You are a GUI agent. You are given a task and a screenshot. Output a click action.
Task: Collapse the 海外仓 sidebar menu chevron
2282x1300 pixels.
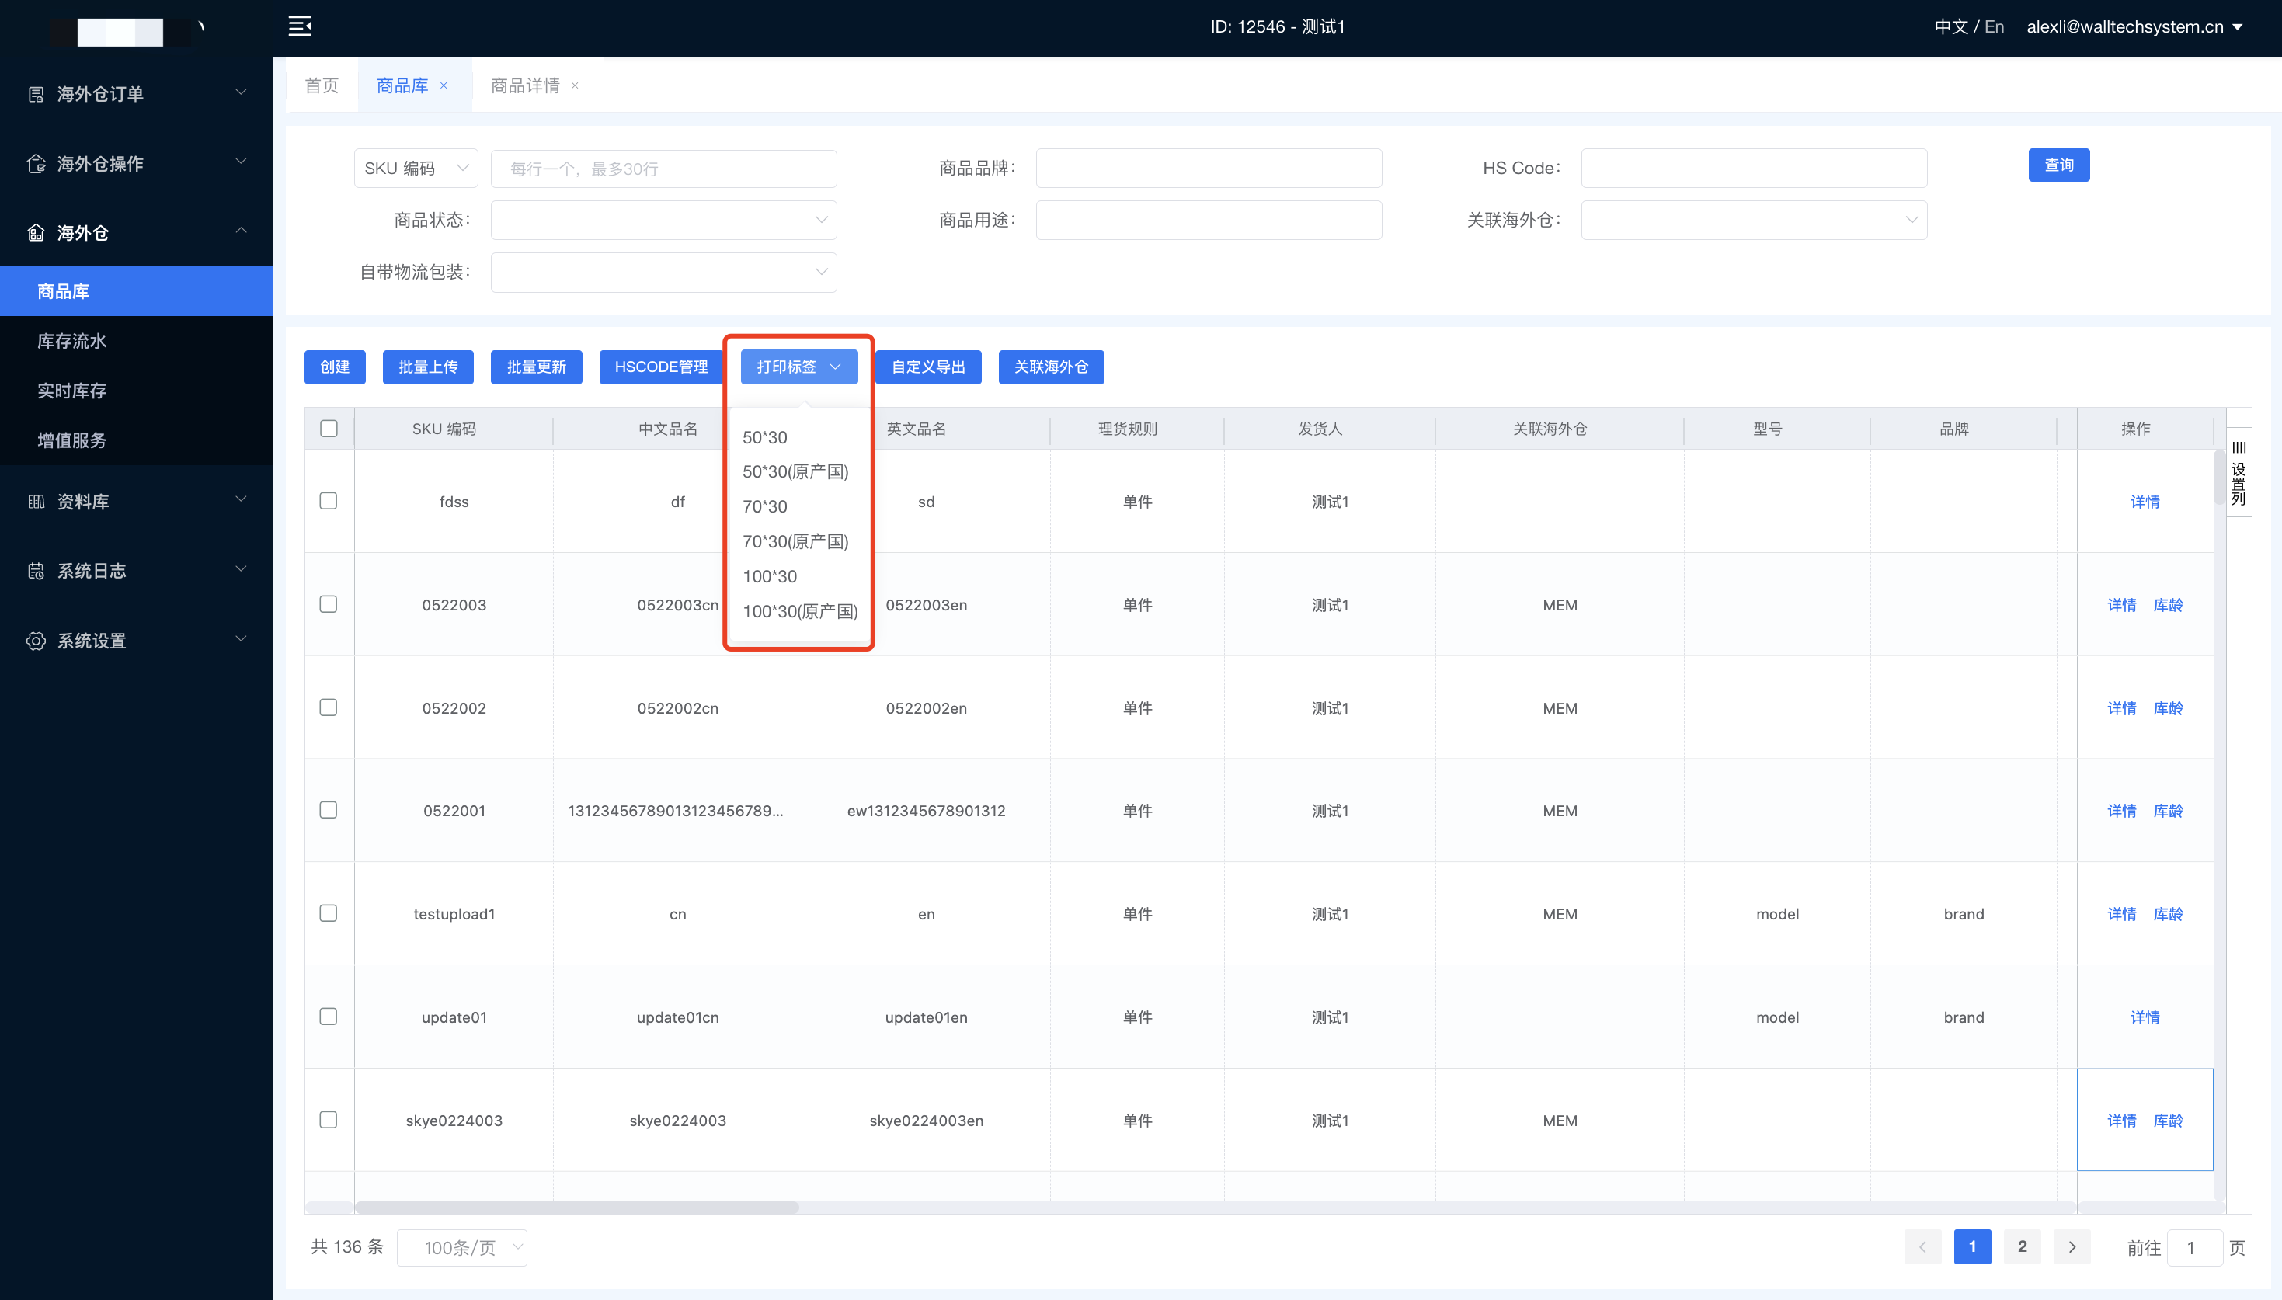click(x=241, y=231)
